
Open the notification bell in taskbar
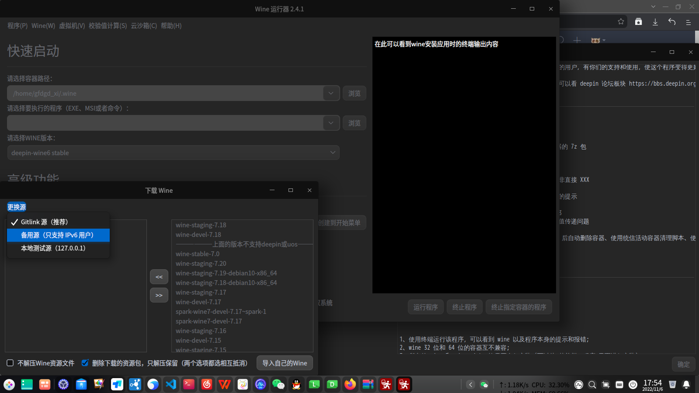[686, 385]
